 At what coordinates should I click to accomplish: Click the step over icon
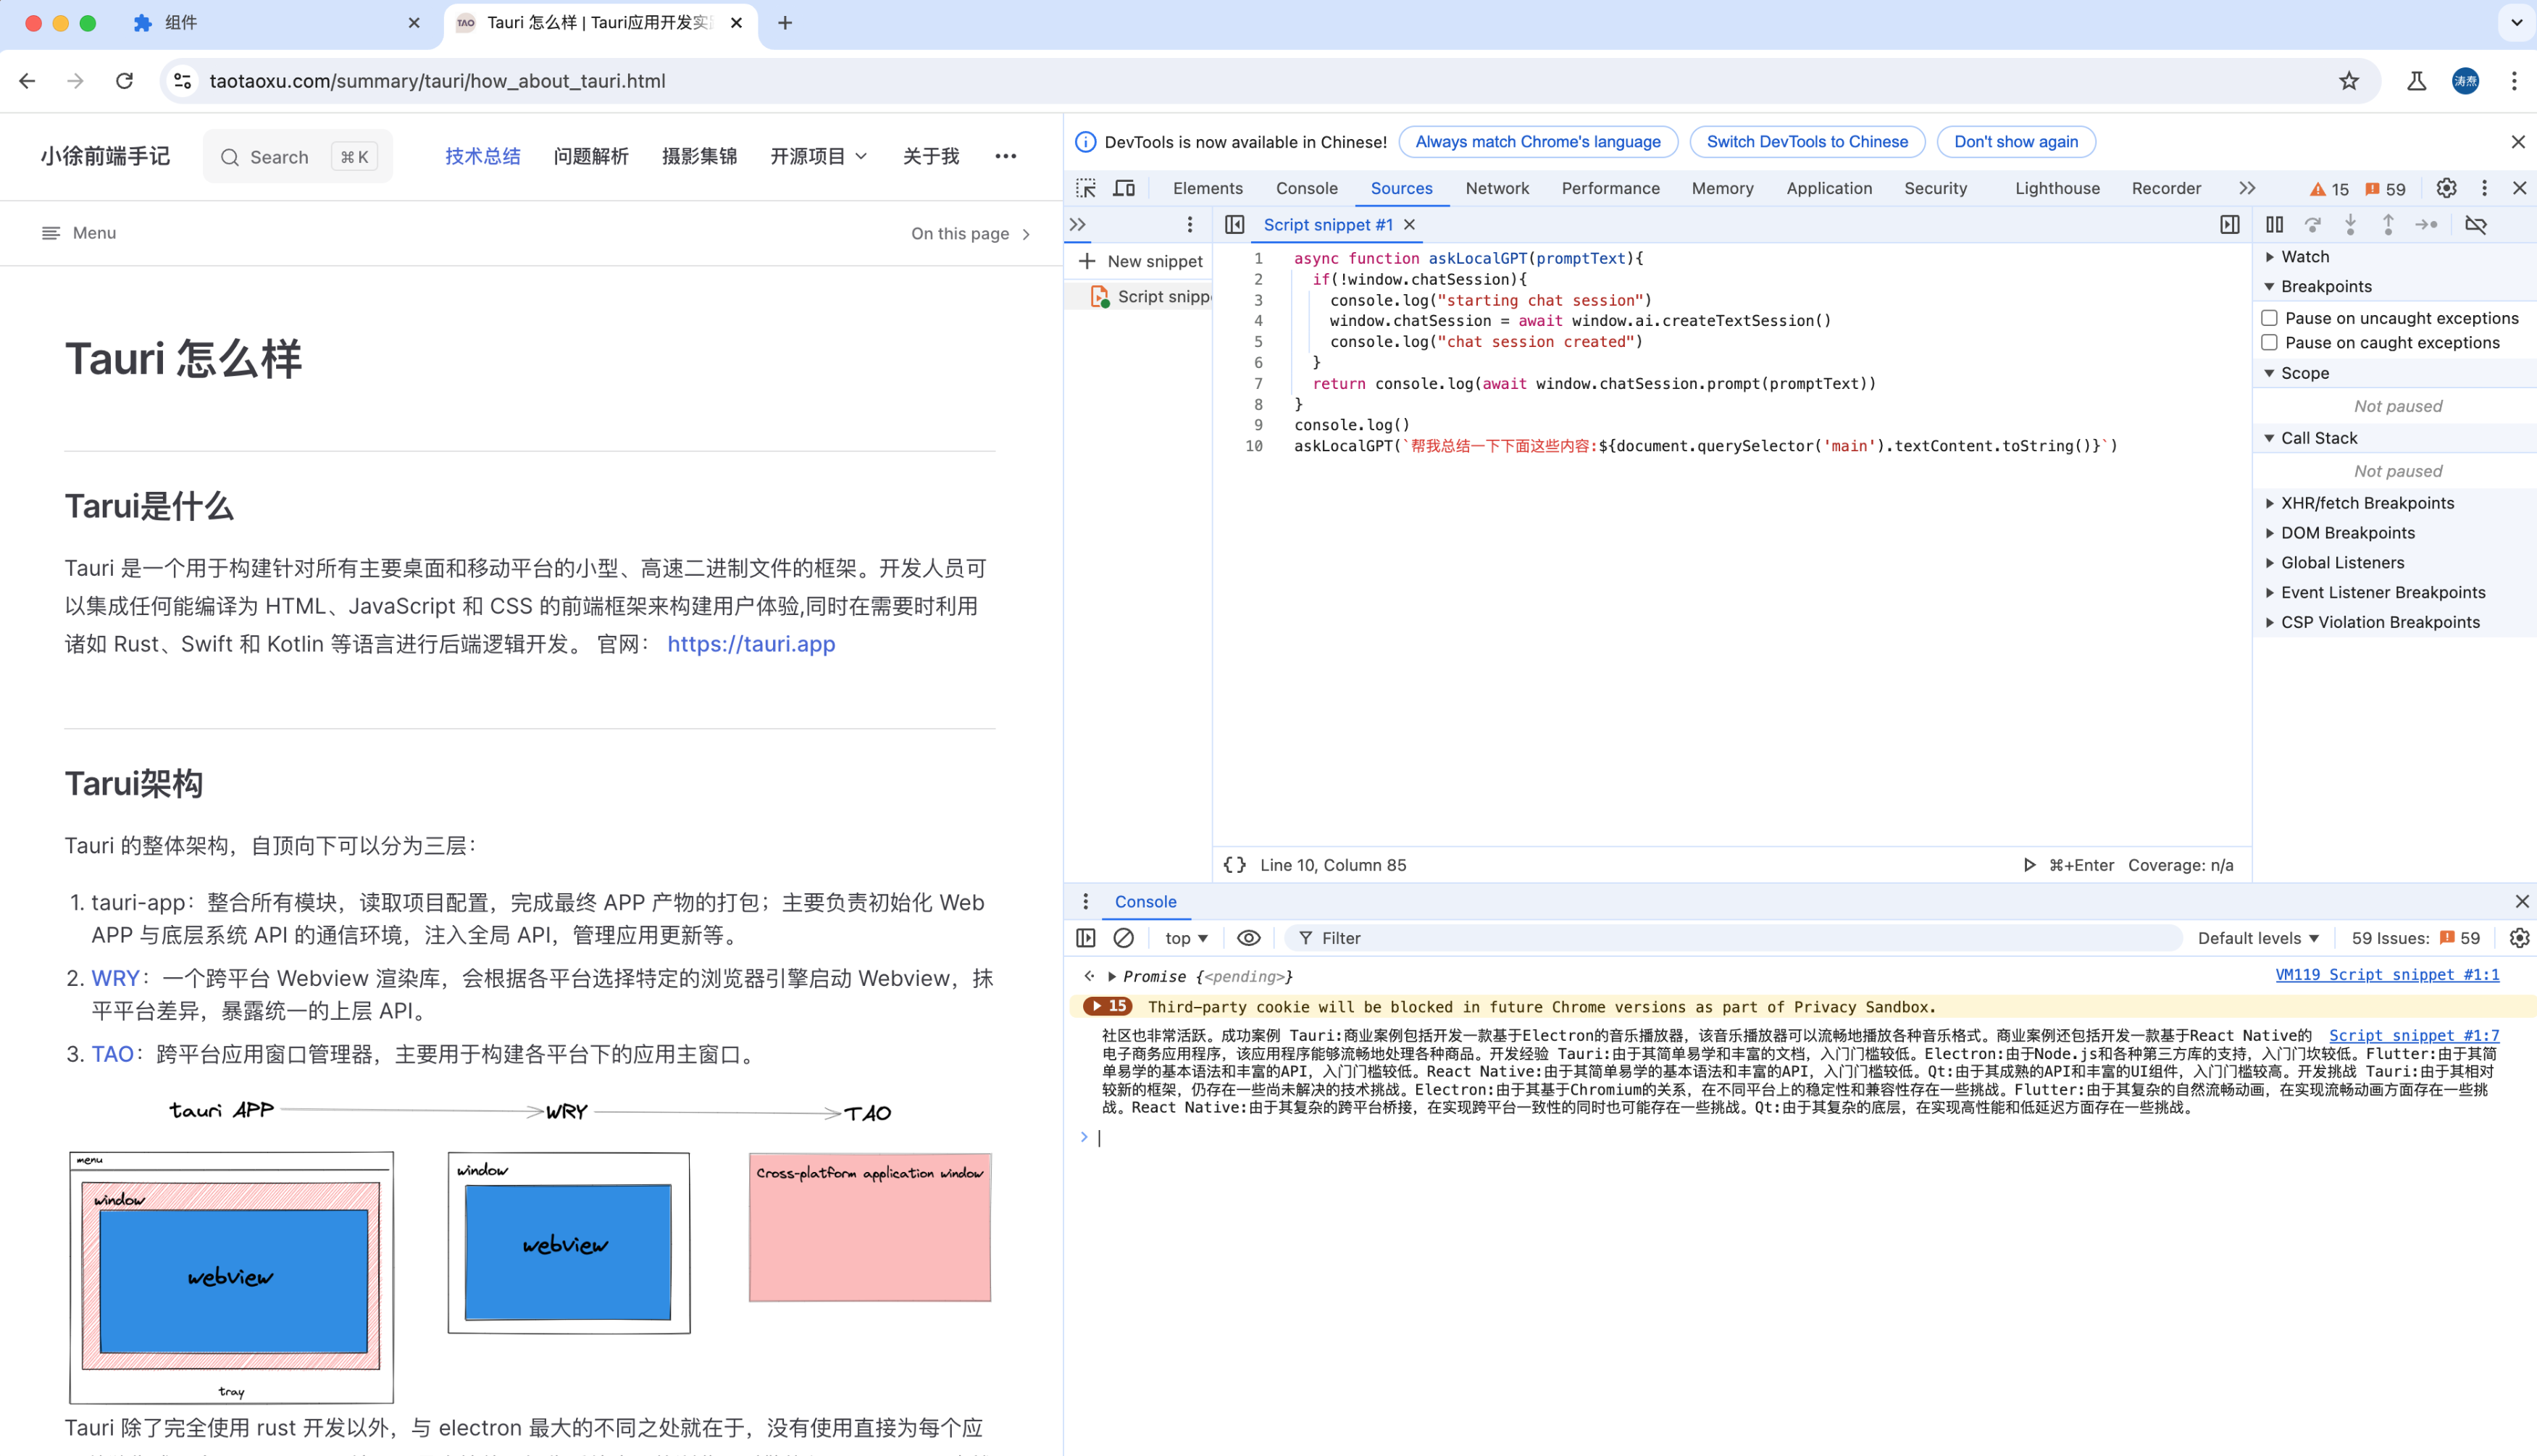pos(2312,225)
